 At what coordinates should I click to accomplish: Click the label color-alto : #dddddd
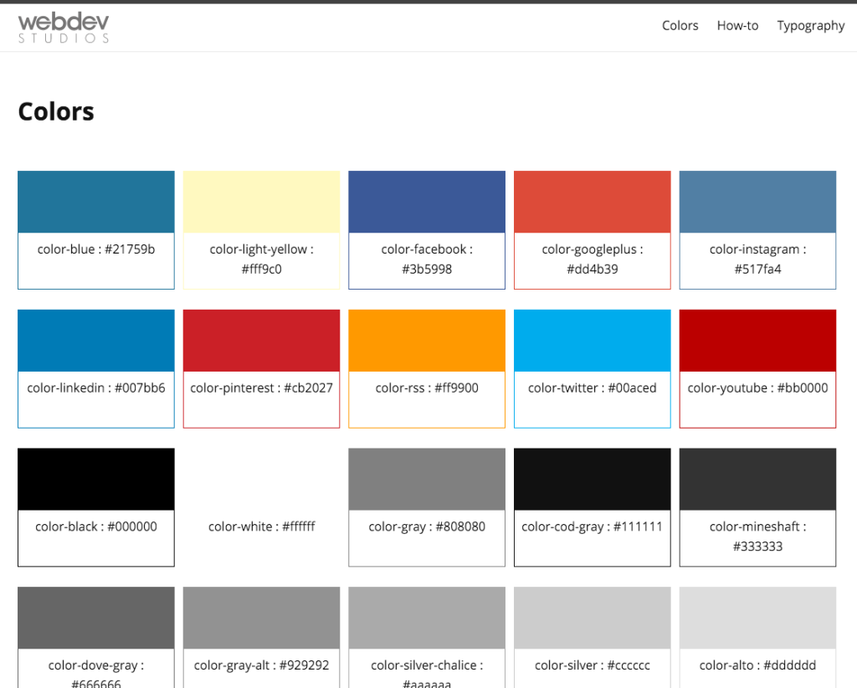coord(757,665)
